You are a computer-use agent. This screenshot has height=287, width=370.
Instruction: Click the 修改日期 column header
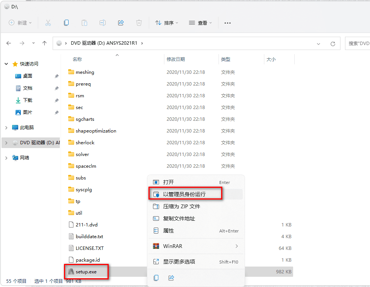click(x=176, y=59)
